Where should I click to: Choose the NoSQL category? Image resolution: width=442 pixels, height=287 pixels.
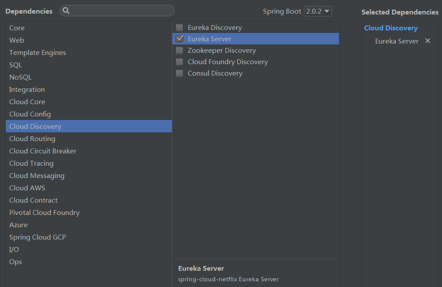click(x=89, y=77)
